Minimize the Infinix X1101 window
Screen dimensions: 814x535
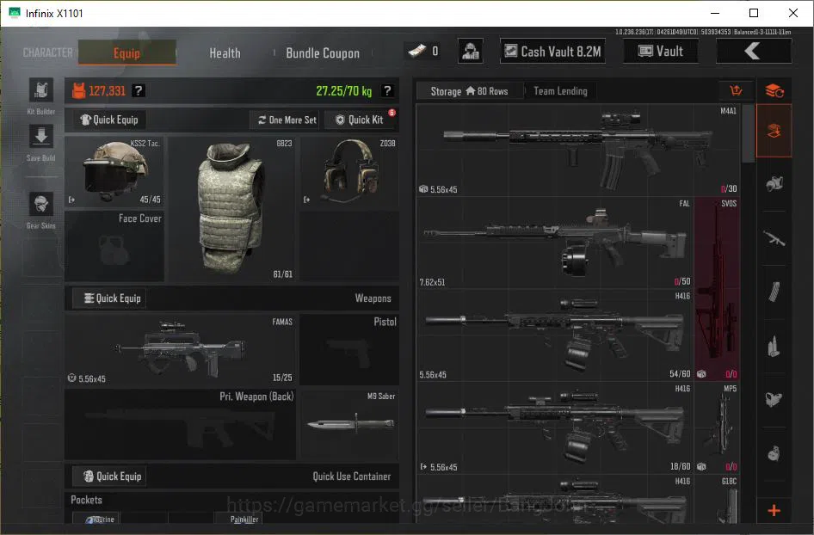pos(715,13)
